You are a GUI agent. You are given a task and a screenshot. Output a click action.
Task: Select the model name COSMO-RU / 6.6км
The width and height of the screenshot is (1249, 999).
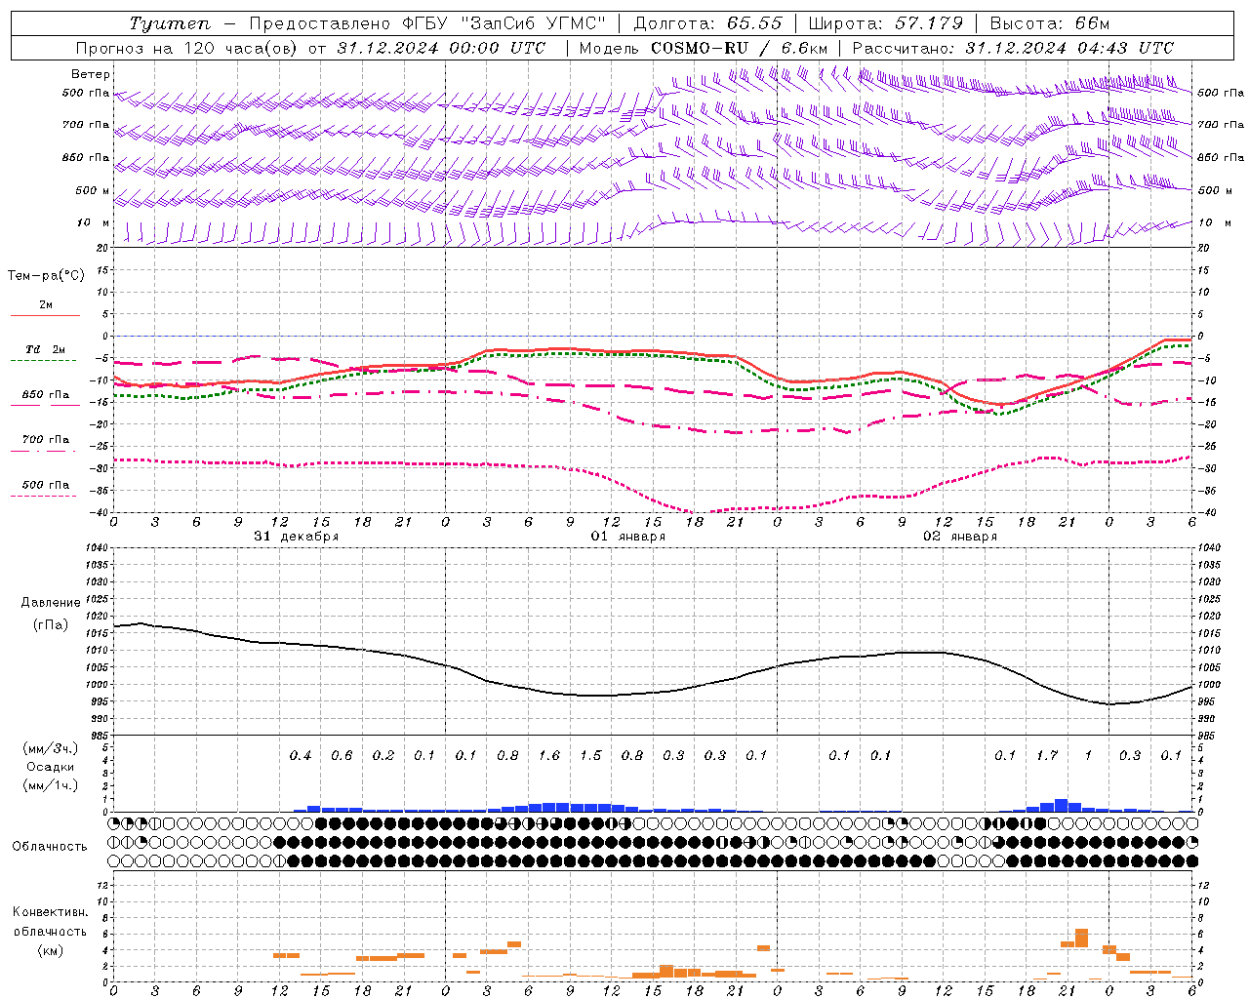tap(740, 48)
